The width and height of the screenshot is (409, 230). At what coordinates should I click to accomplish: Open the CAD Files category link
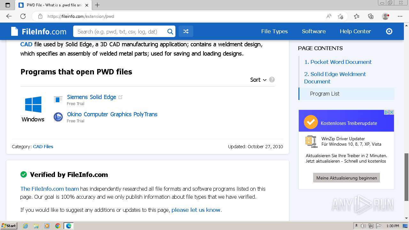(43, 147)
